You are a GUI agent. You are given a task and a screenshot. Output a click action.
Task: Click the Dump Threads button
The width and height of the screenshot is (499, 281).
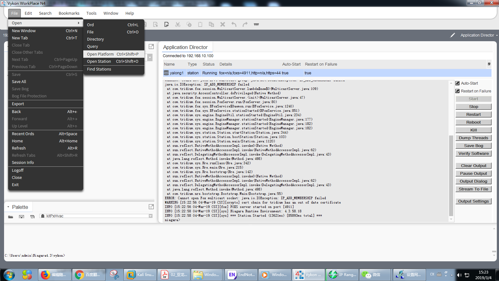473,138
